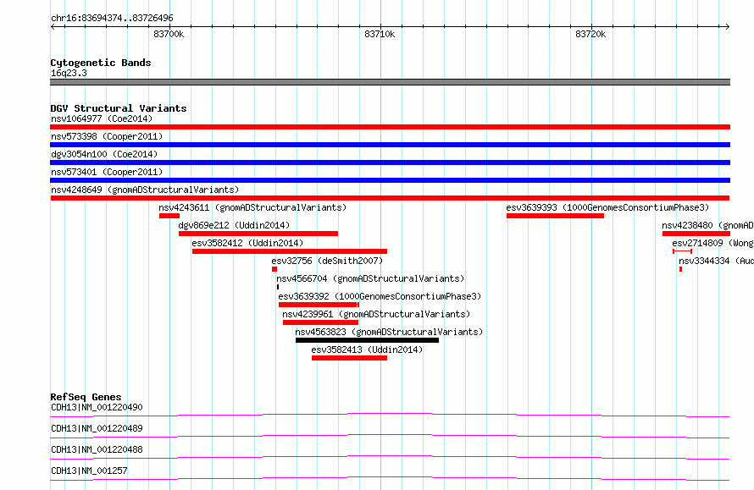Click the DGV Structural Variants track heading
Viewport: 754px width, 490px height.
pyautogui.click(x=119, y=108)
